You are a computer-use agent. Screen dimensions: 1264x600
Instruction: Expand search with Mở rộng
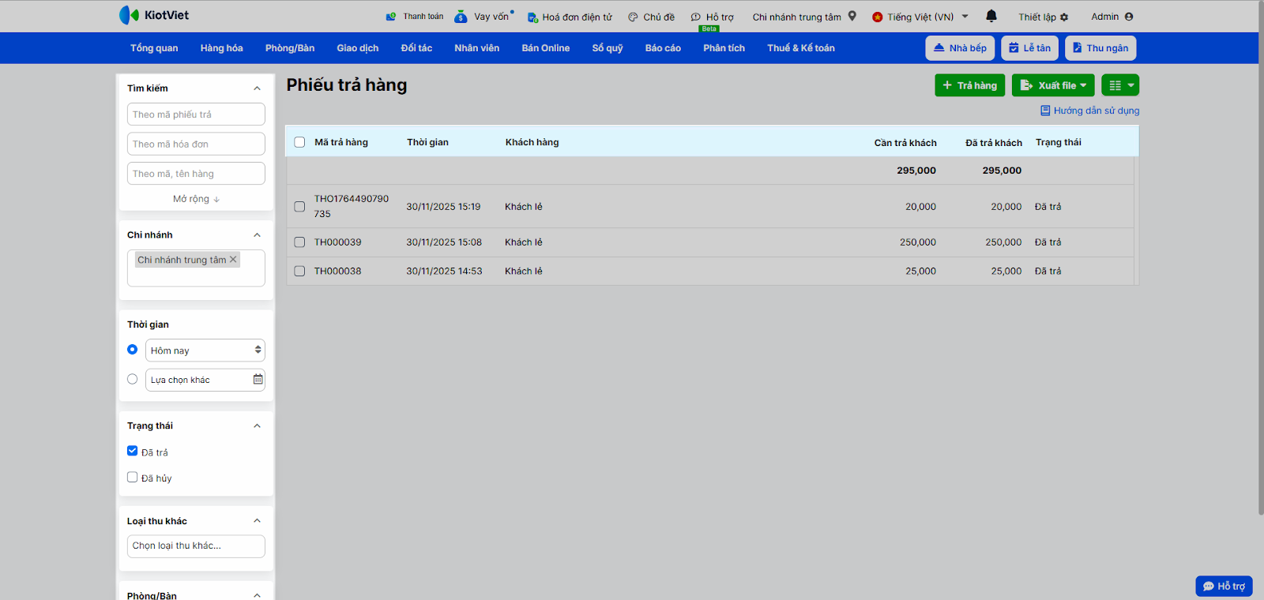pyautogui.click(x=196, y=199)
